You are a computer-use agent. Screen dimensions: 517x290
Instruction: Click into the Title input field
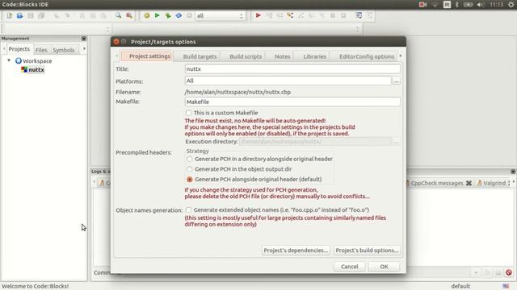292,68
